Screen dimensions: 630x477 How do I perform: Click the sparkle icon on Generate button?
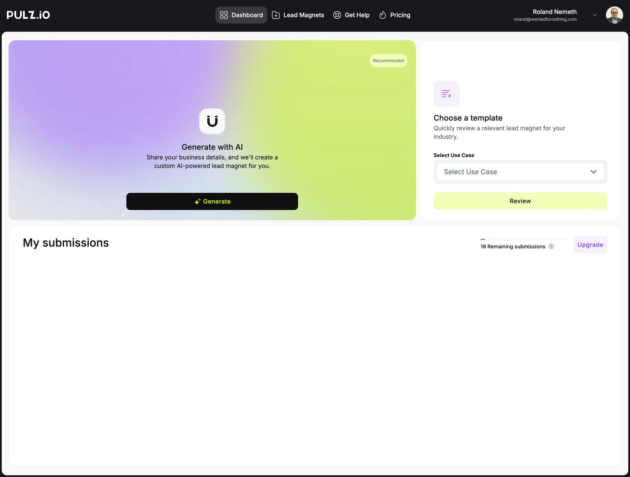pyautogui.click(x=197, y=202)
